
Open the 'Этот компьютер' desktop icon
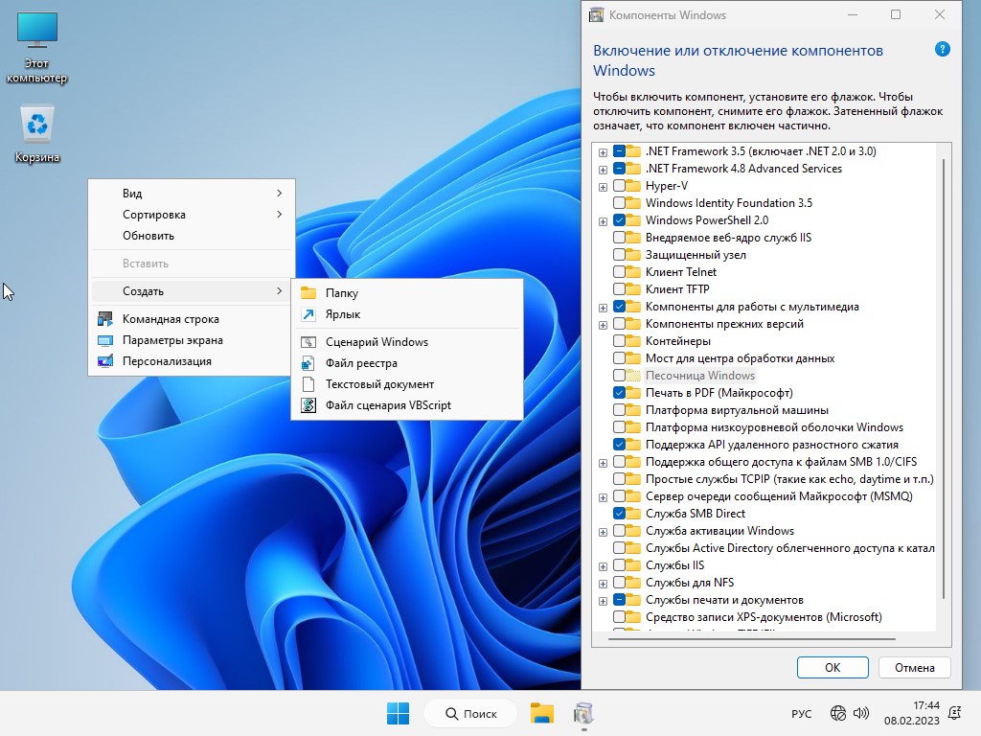coord(37,48)
